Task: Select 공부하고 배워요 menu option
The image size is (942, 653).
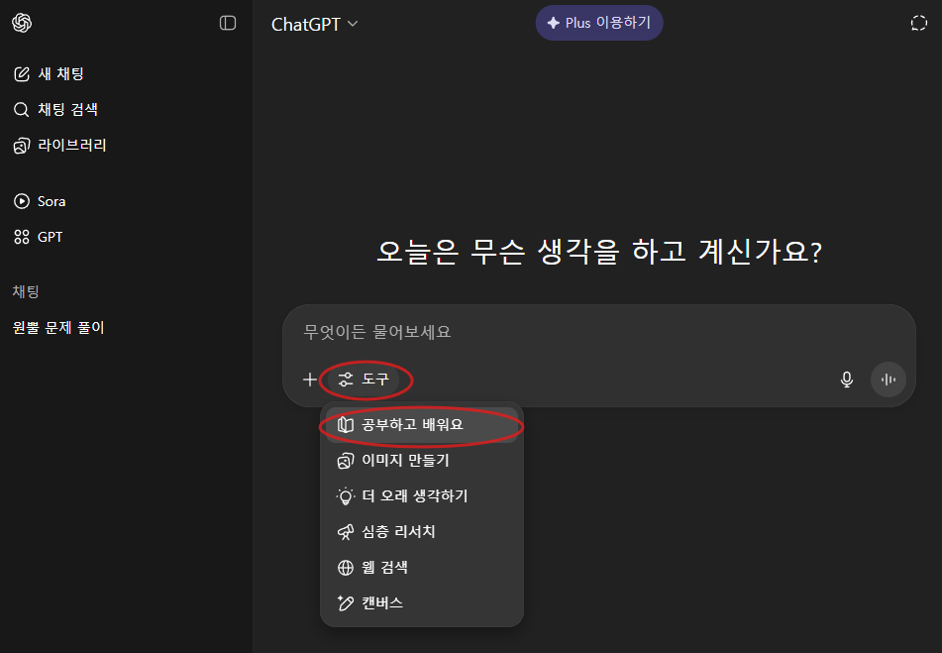Action: click(x=422, y=425)
